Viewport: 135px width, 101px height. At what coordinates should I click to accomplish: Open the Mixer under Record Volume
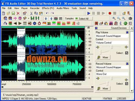(103, 89)
